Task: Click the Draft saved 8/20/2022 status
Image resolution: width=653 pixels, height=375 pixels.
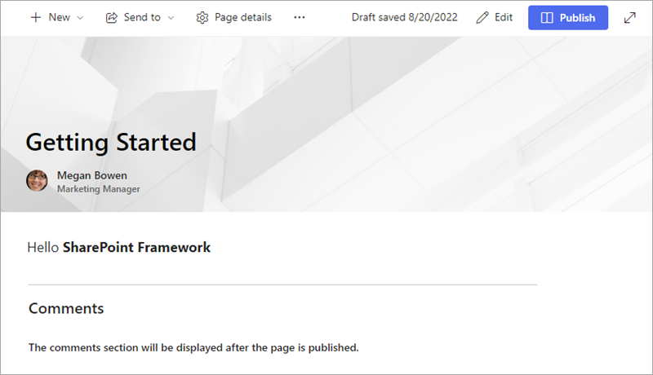Action: 404,17
